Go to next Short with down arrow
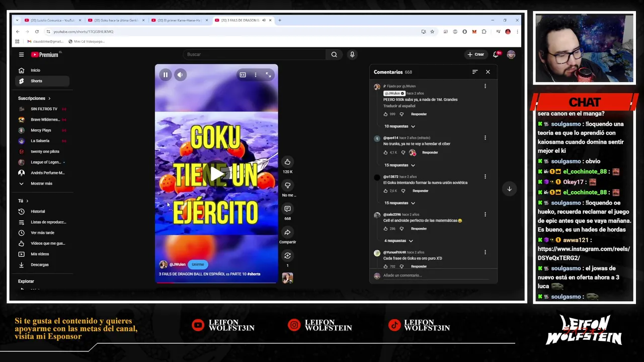Viewport: 644px width, 362px height. point(509,189)
